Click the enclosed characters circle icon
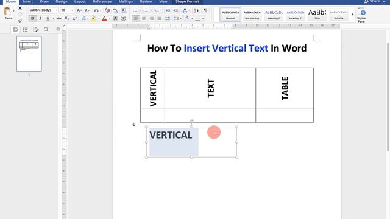 (x=123, y=18)
